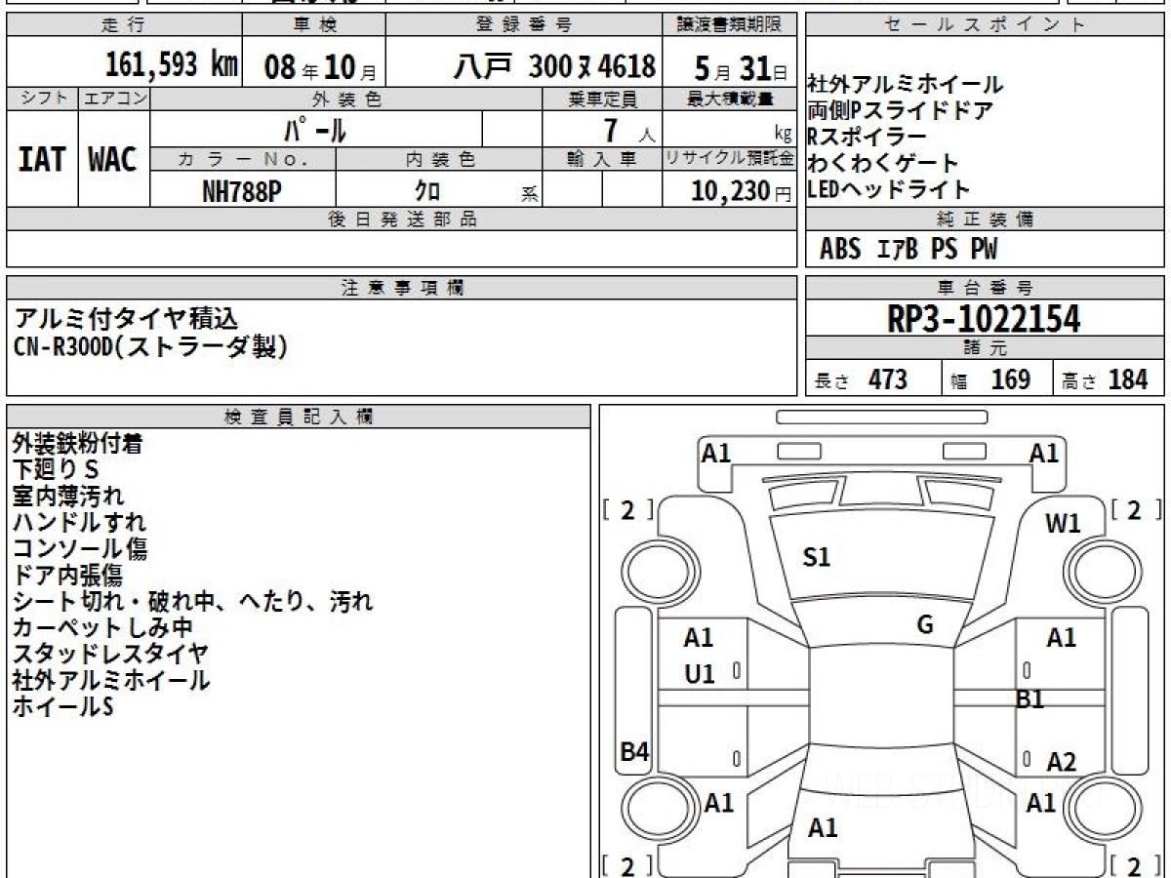The height and width of the screenshot is (878, 1171).
Task: Click 社外アルミホイール in the sales points
Action: (906, 85)
